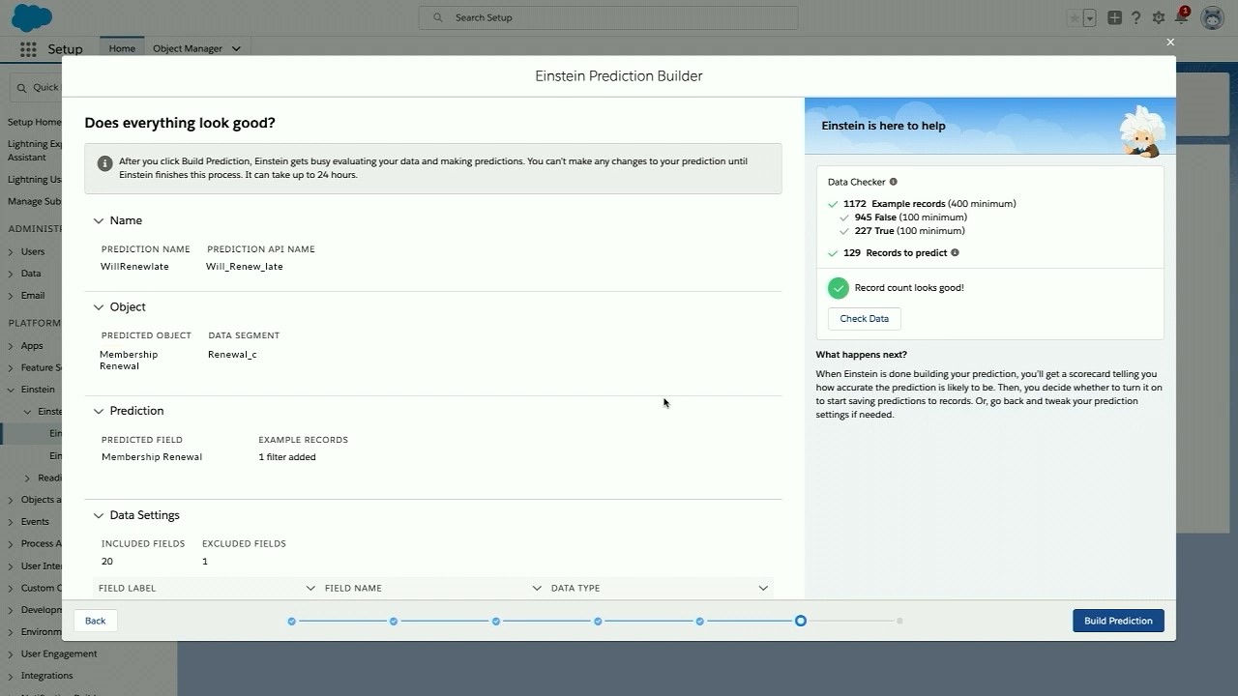Click the current active progress step

tap(801, 621)
